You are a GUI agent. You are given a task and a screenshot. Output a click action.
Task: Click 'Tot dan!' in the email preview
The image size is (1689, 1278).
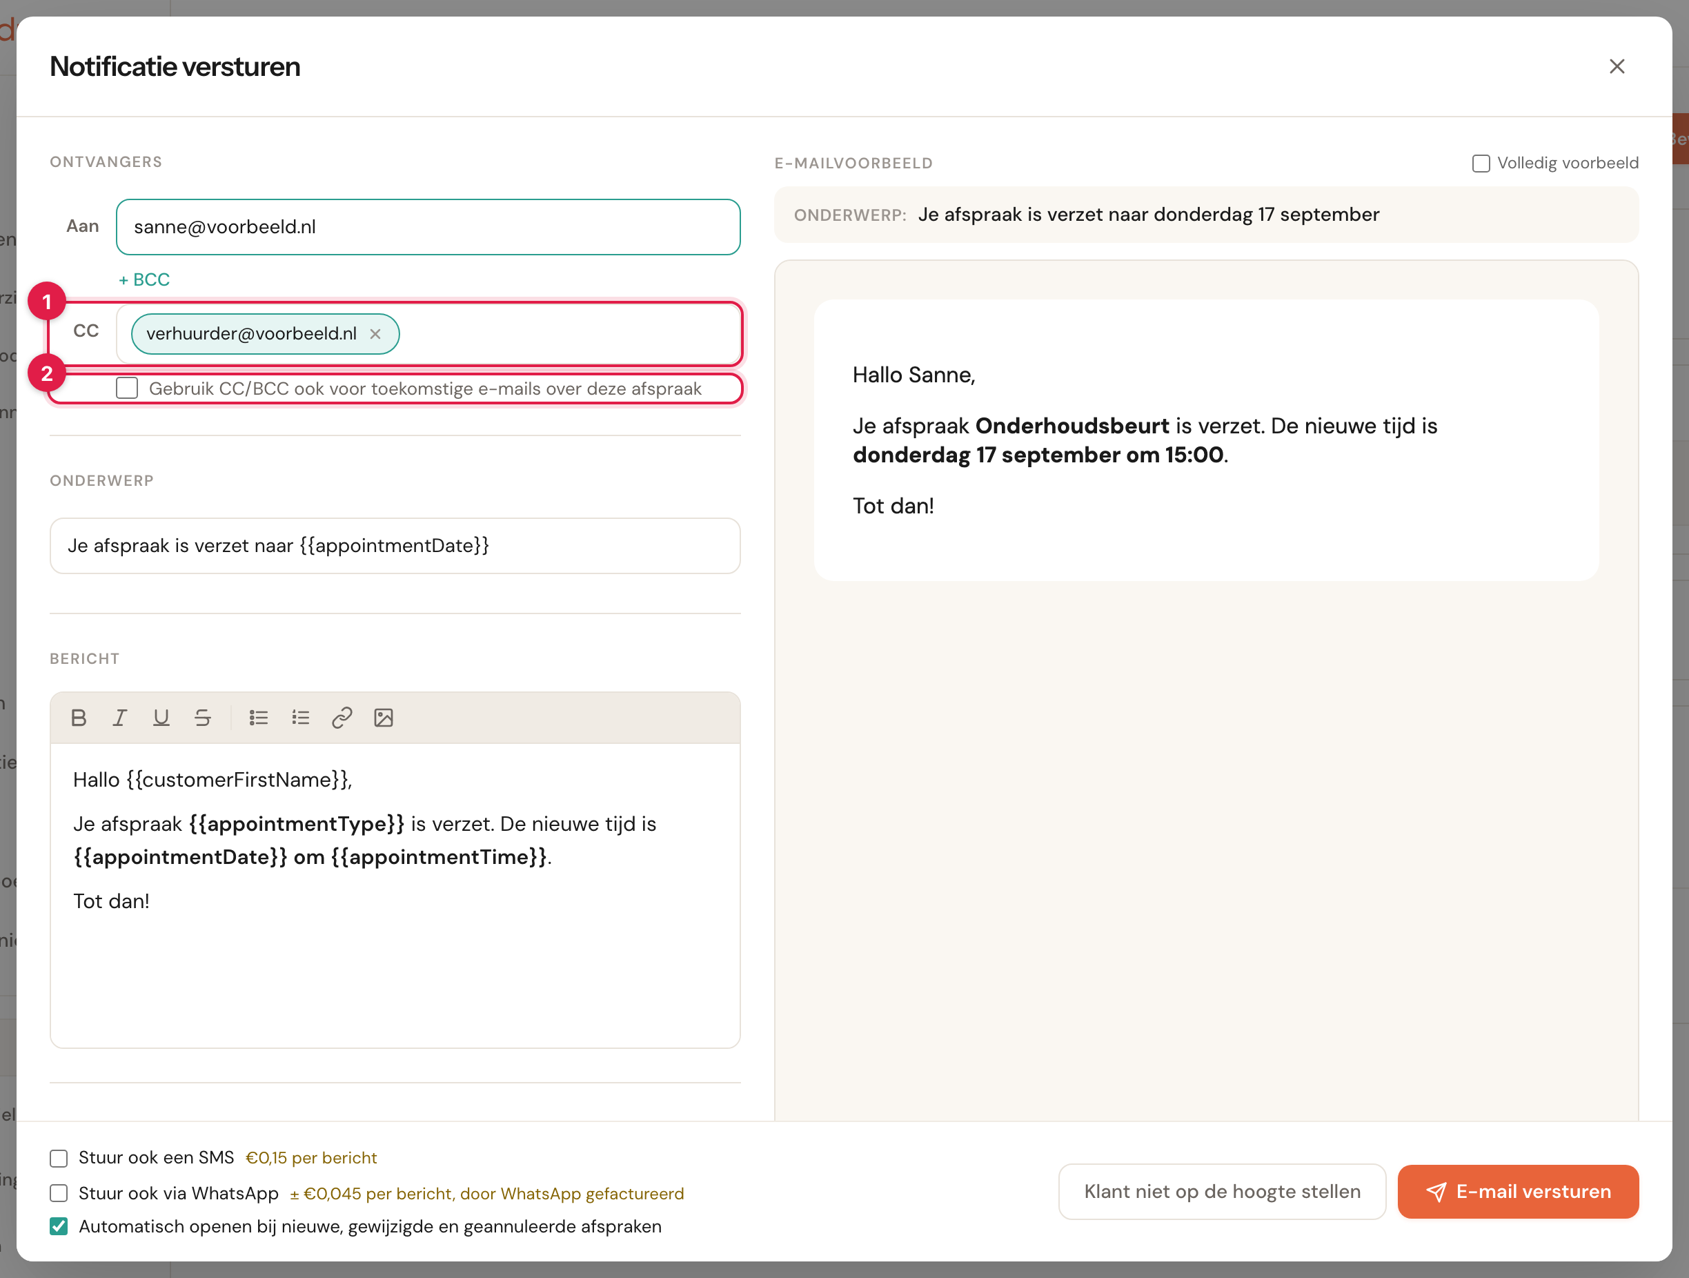point(893,506)
